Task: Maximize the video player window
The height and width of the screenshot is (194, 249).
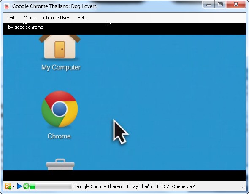Action: [x=220, y=5]
